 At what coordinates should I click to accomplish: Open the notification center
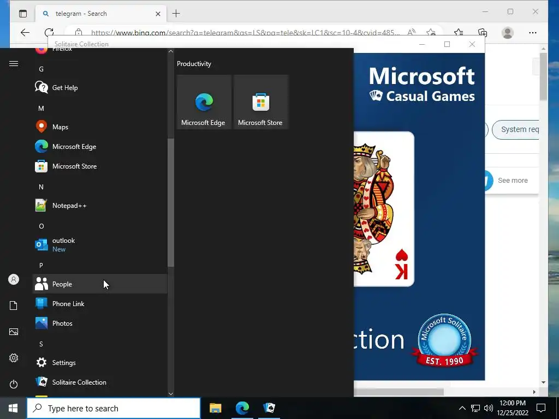click(541, 408)
